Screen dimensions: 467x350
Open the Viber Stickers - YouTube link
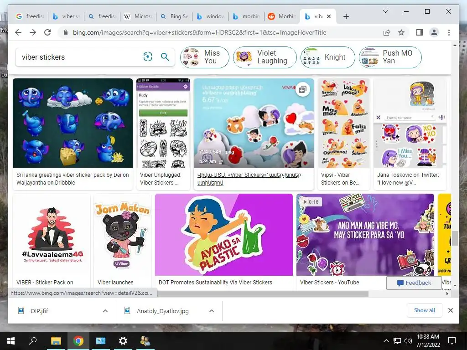click(x=329, y=283)
